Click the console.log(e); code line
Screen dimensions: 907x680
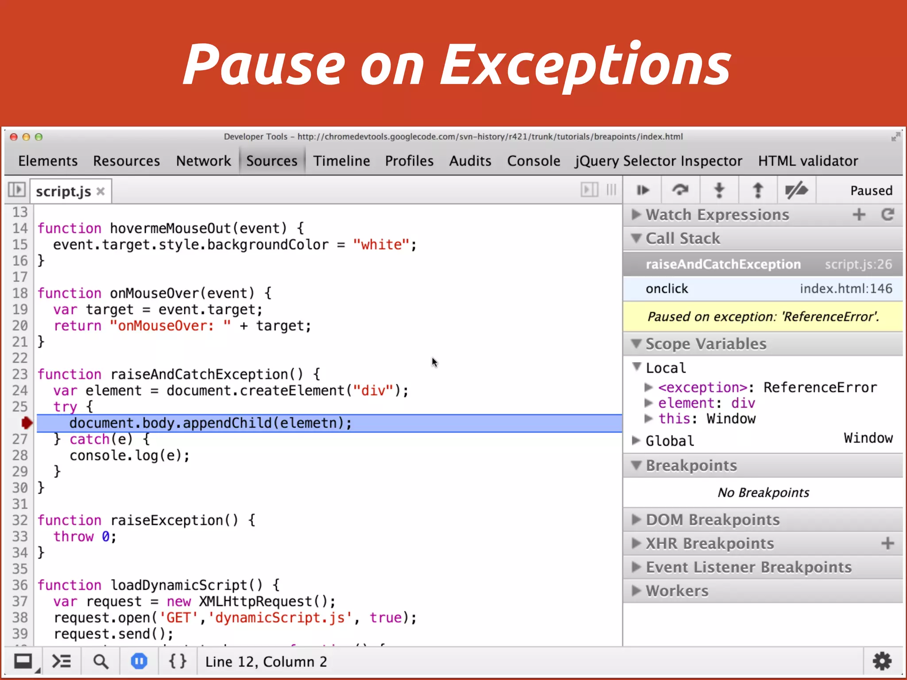(129, 456)
